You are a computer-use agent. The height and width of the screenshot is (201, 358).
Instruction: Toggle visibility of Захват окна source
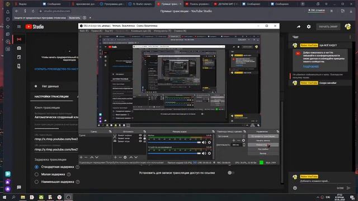140,138
